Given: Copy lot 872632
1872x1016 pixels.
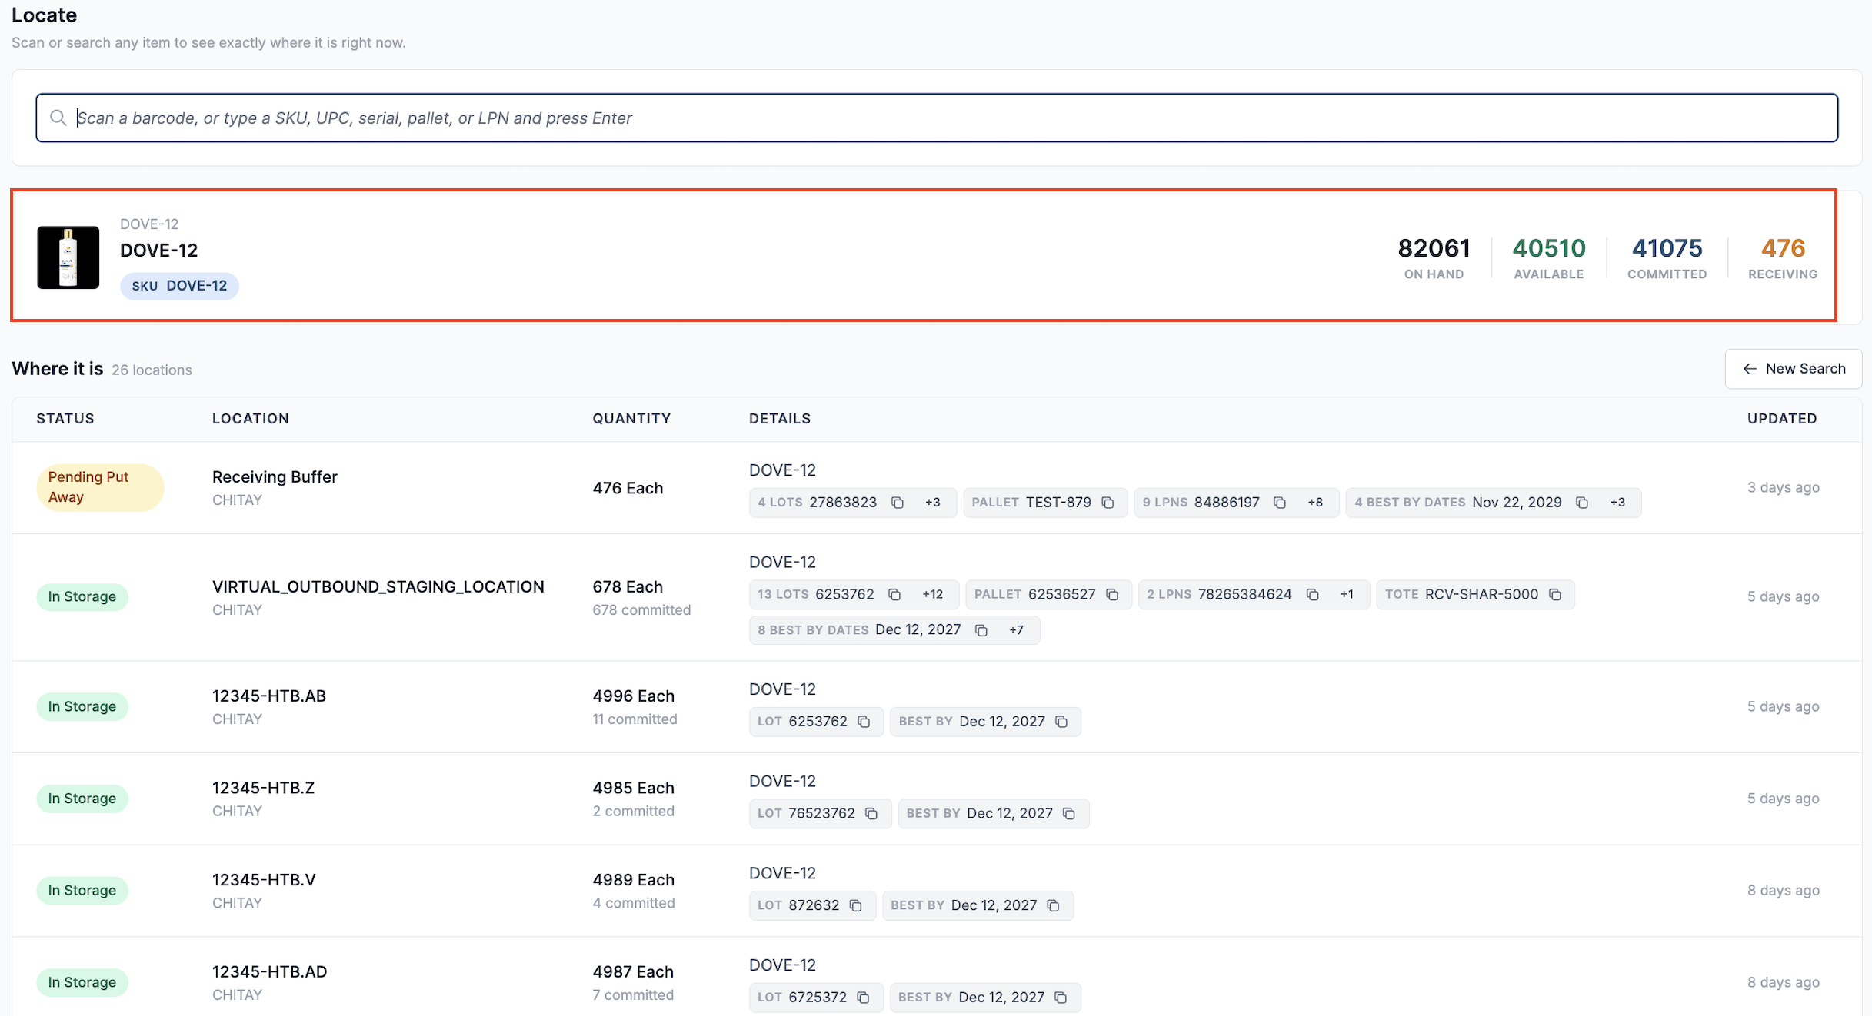Looking at the screenshot, I should tap(856, 906).
